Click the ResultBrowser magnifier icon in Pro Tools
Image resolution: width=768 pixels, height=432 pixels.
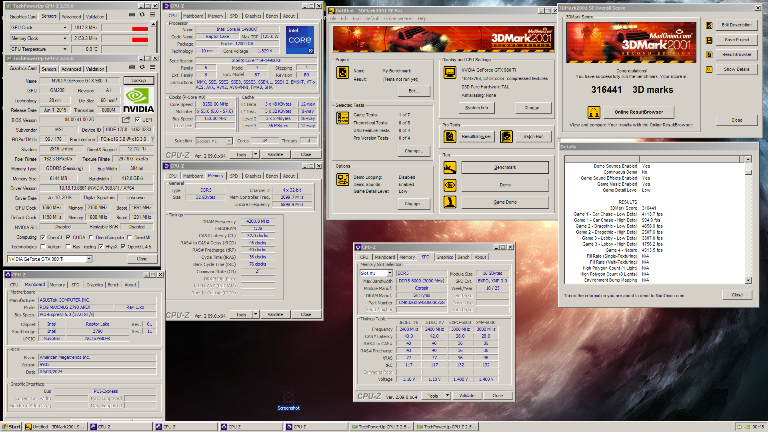[450, 137]
